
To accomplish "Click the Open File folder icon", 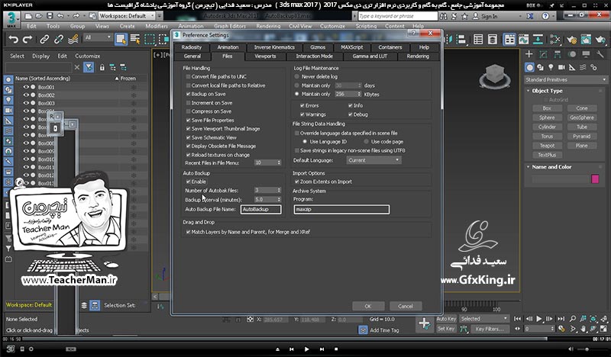I will 39,16.
